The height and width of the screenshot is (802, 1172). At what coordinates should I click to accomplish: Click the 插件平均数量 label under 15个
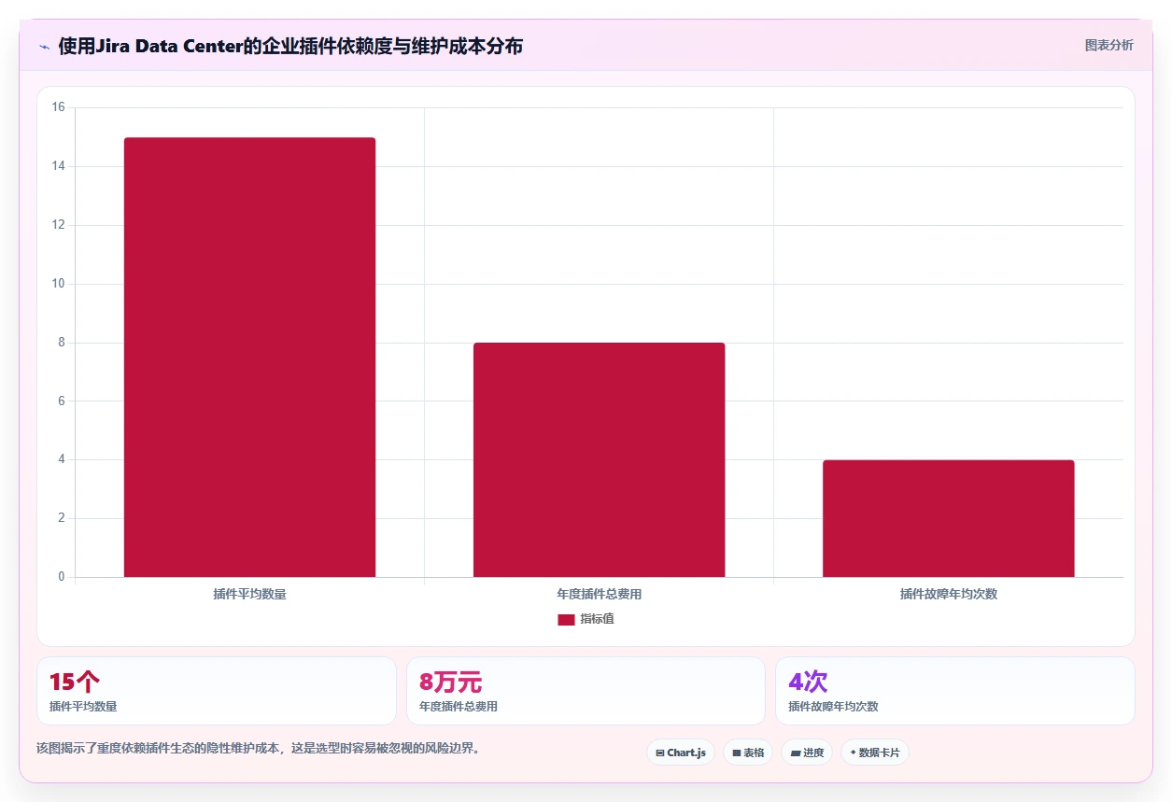tap(83, 707)
